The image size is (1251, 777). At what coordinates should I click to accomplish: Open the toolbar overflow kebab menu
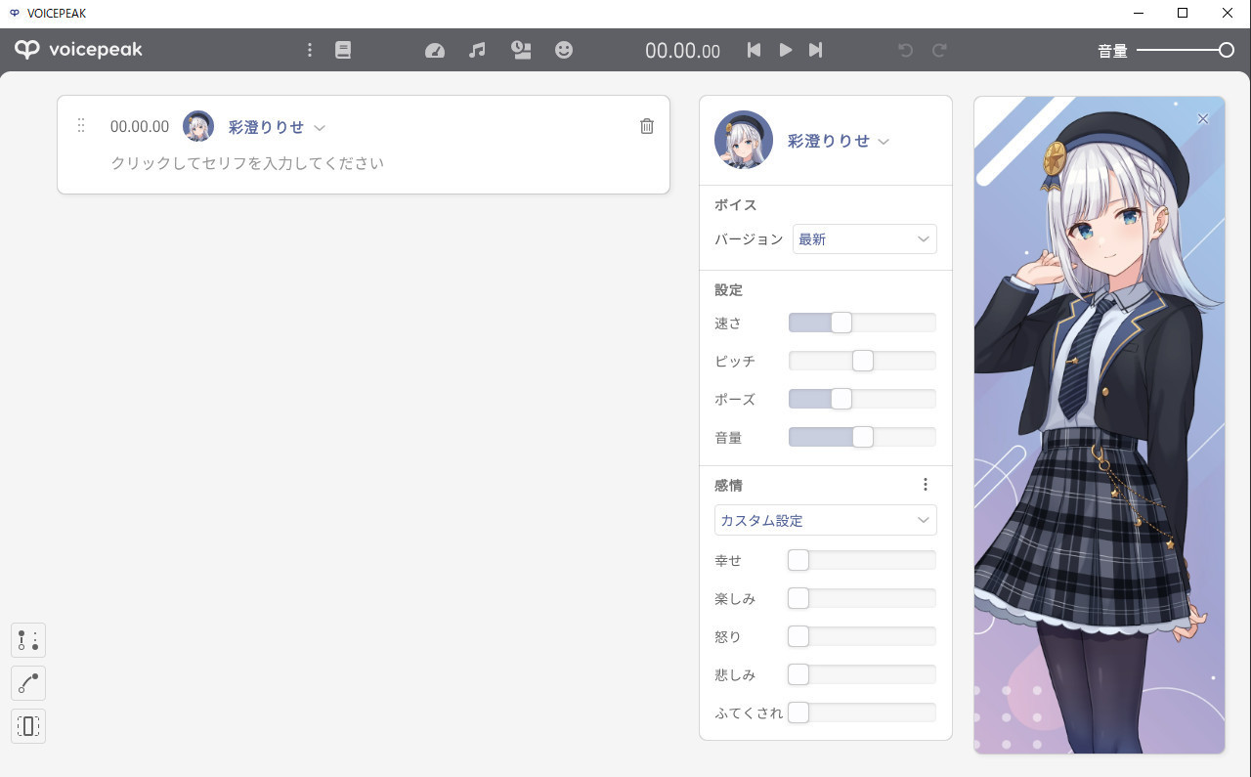[310, 50]
